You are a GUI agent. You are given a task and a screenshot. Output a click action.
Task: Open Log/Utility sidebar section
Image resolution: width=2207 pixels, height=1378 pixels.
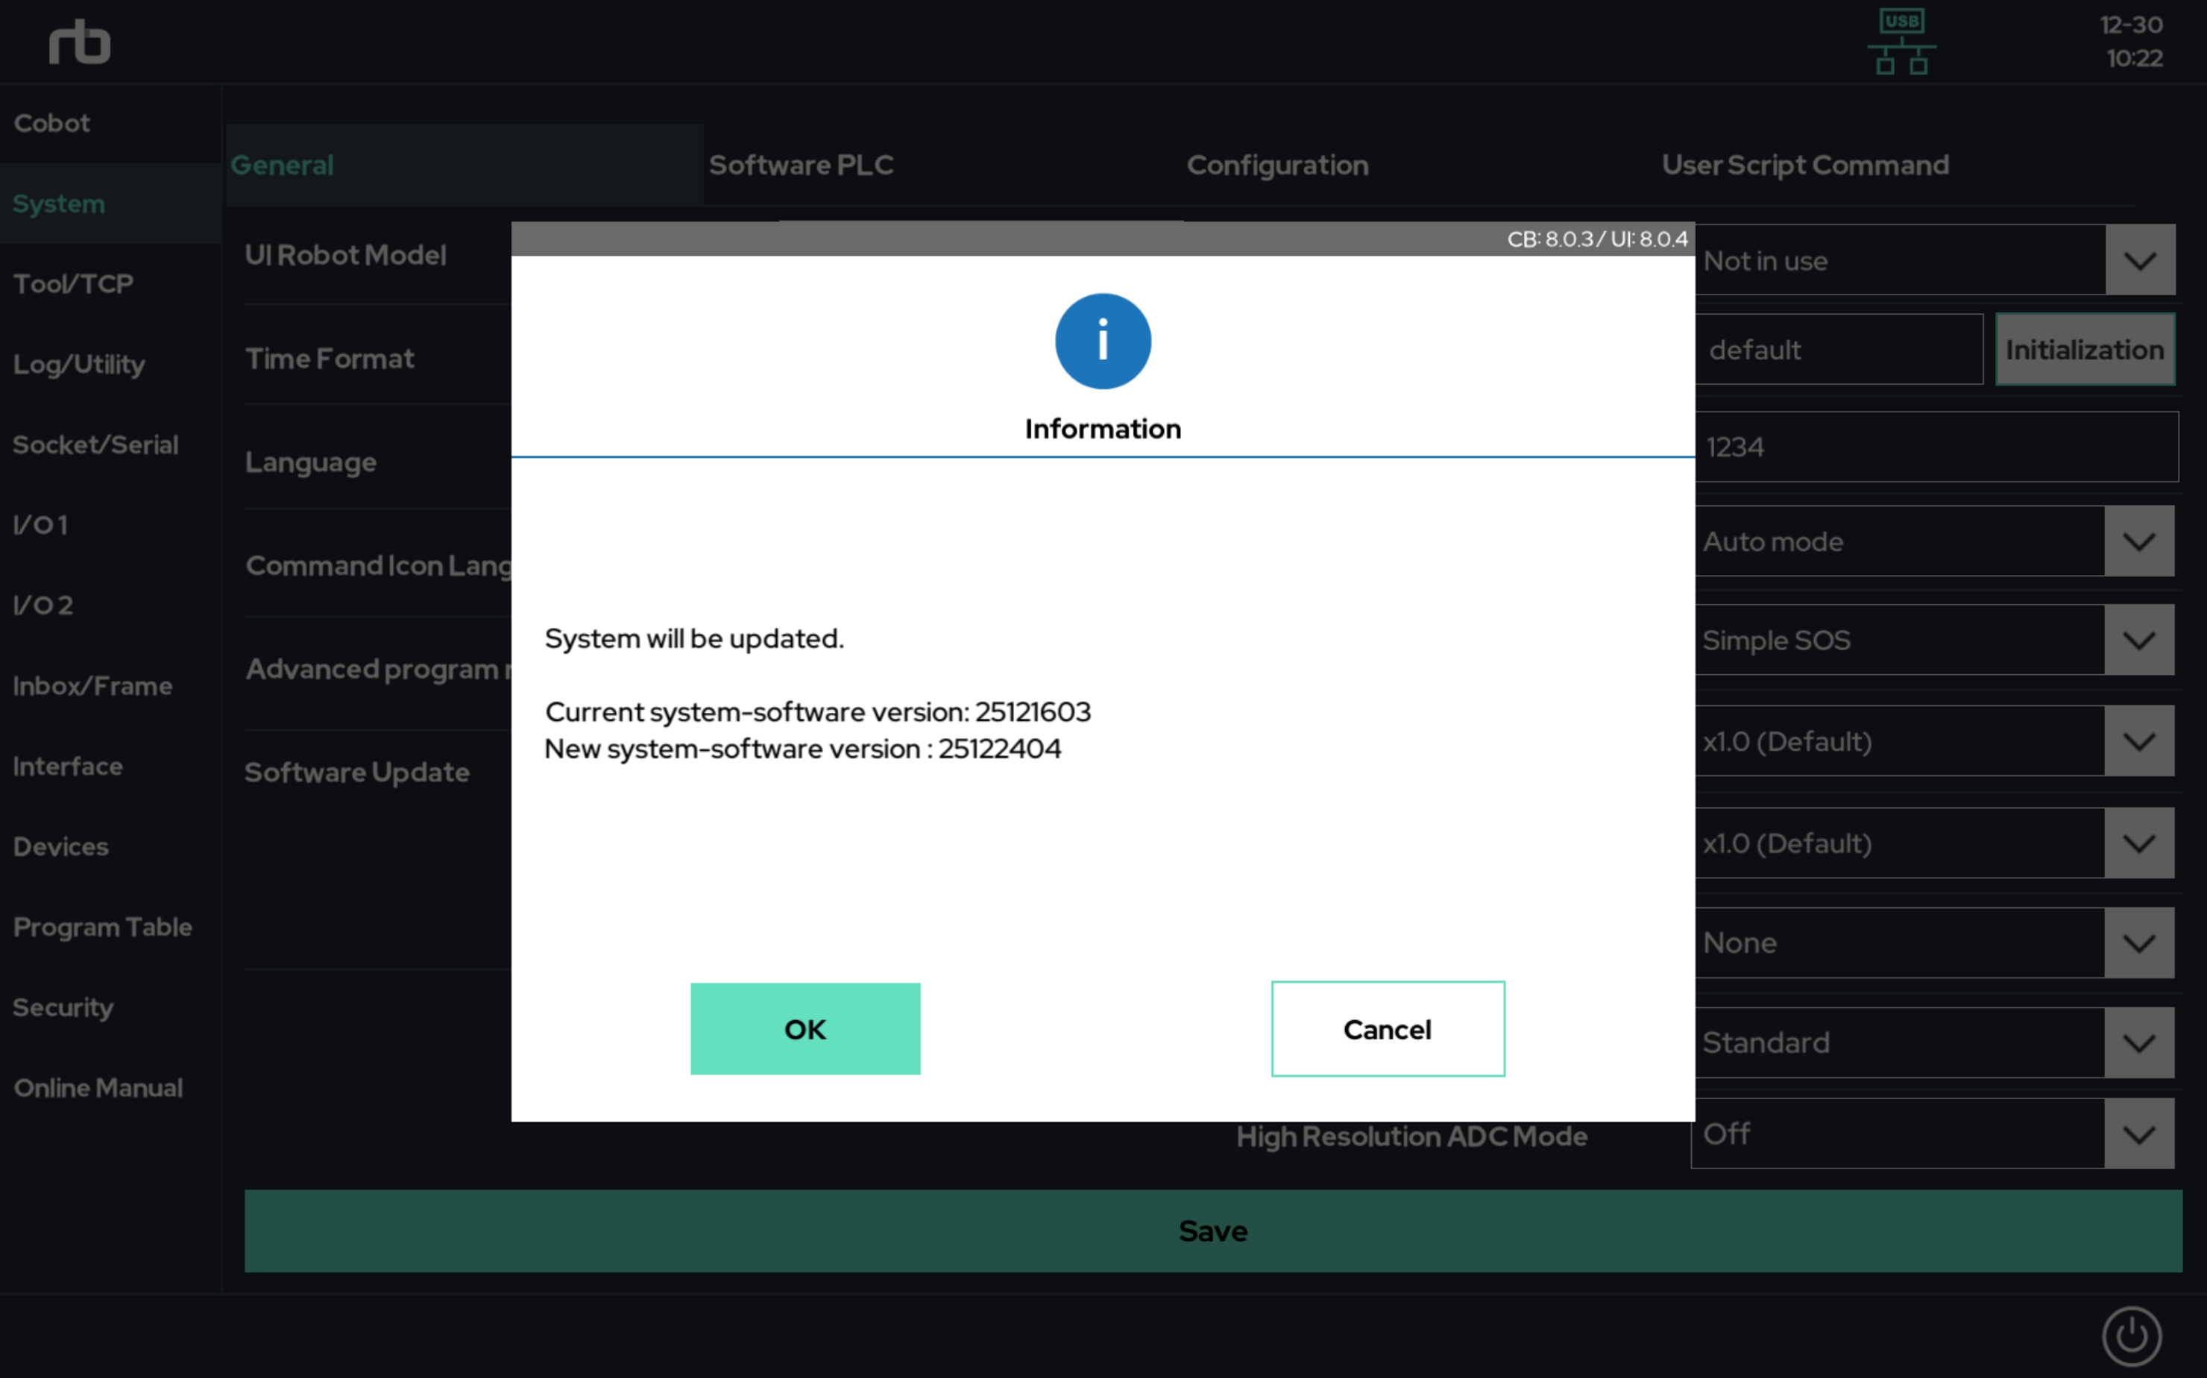78,365
